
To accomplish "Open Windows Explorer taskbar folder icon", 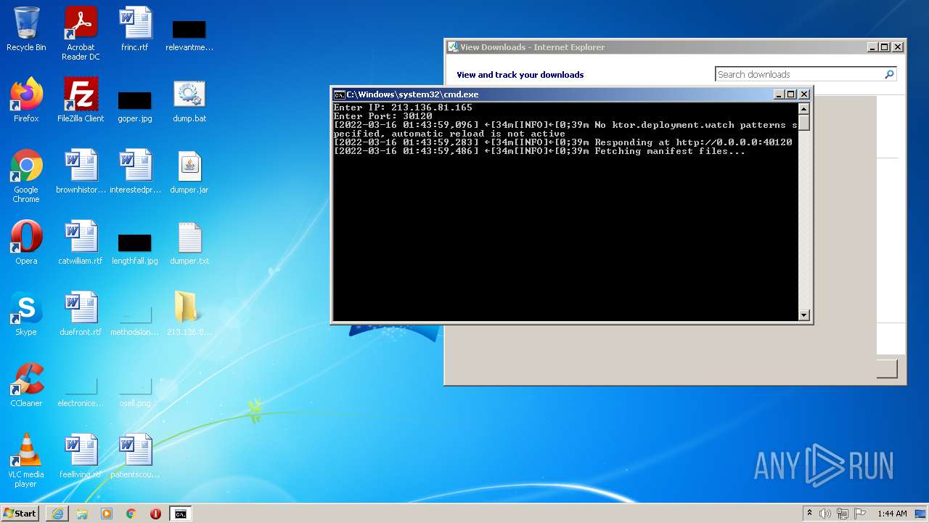I will pyautogui.click(x=82, y=514).
